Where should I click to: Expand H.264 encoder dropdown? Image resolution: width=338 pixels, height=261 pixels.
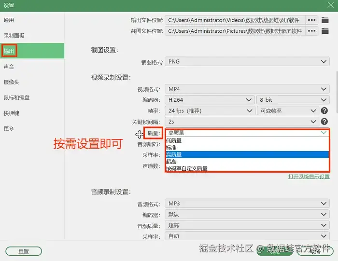point(210,100)
